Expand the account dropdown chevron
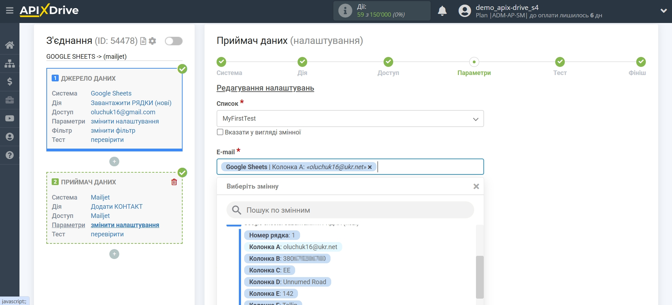672x305 pixels. tap(664, 11)
